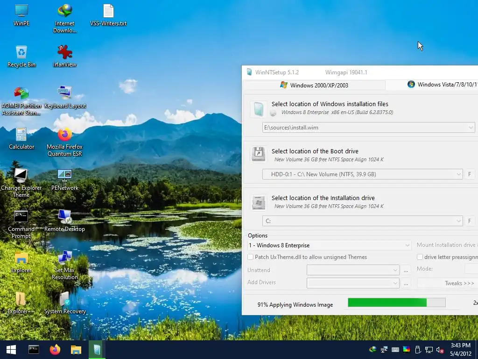Click the '91% Applying Windows Image' status text
The image size is (478, 359).
295,305
